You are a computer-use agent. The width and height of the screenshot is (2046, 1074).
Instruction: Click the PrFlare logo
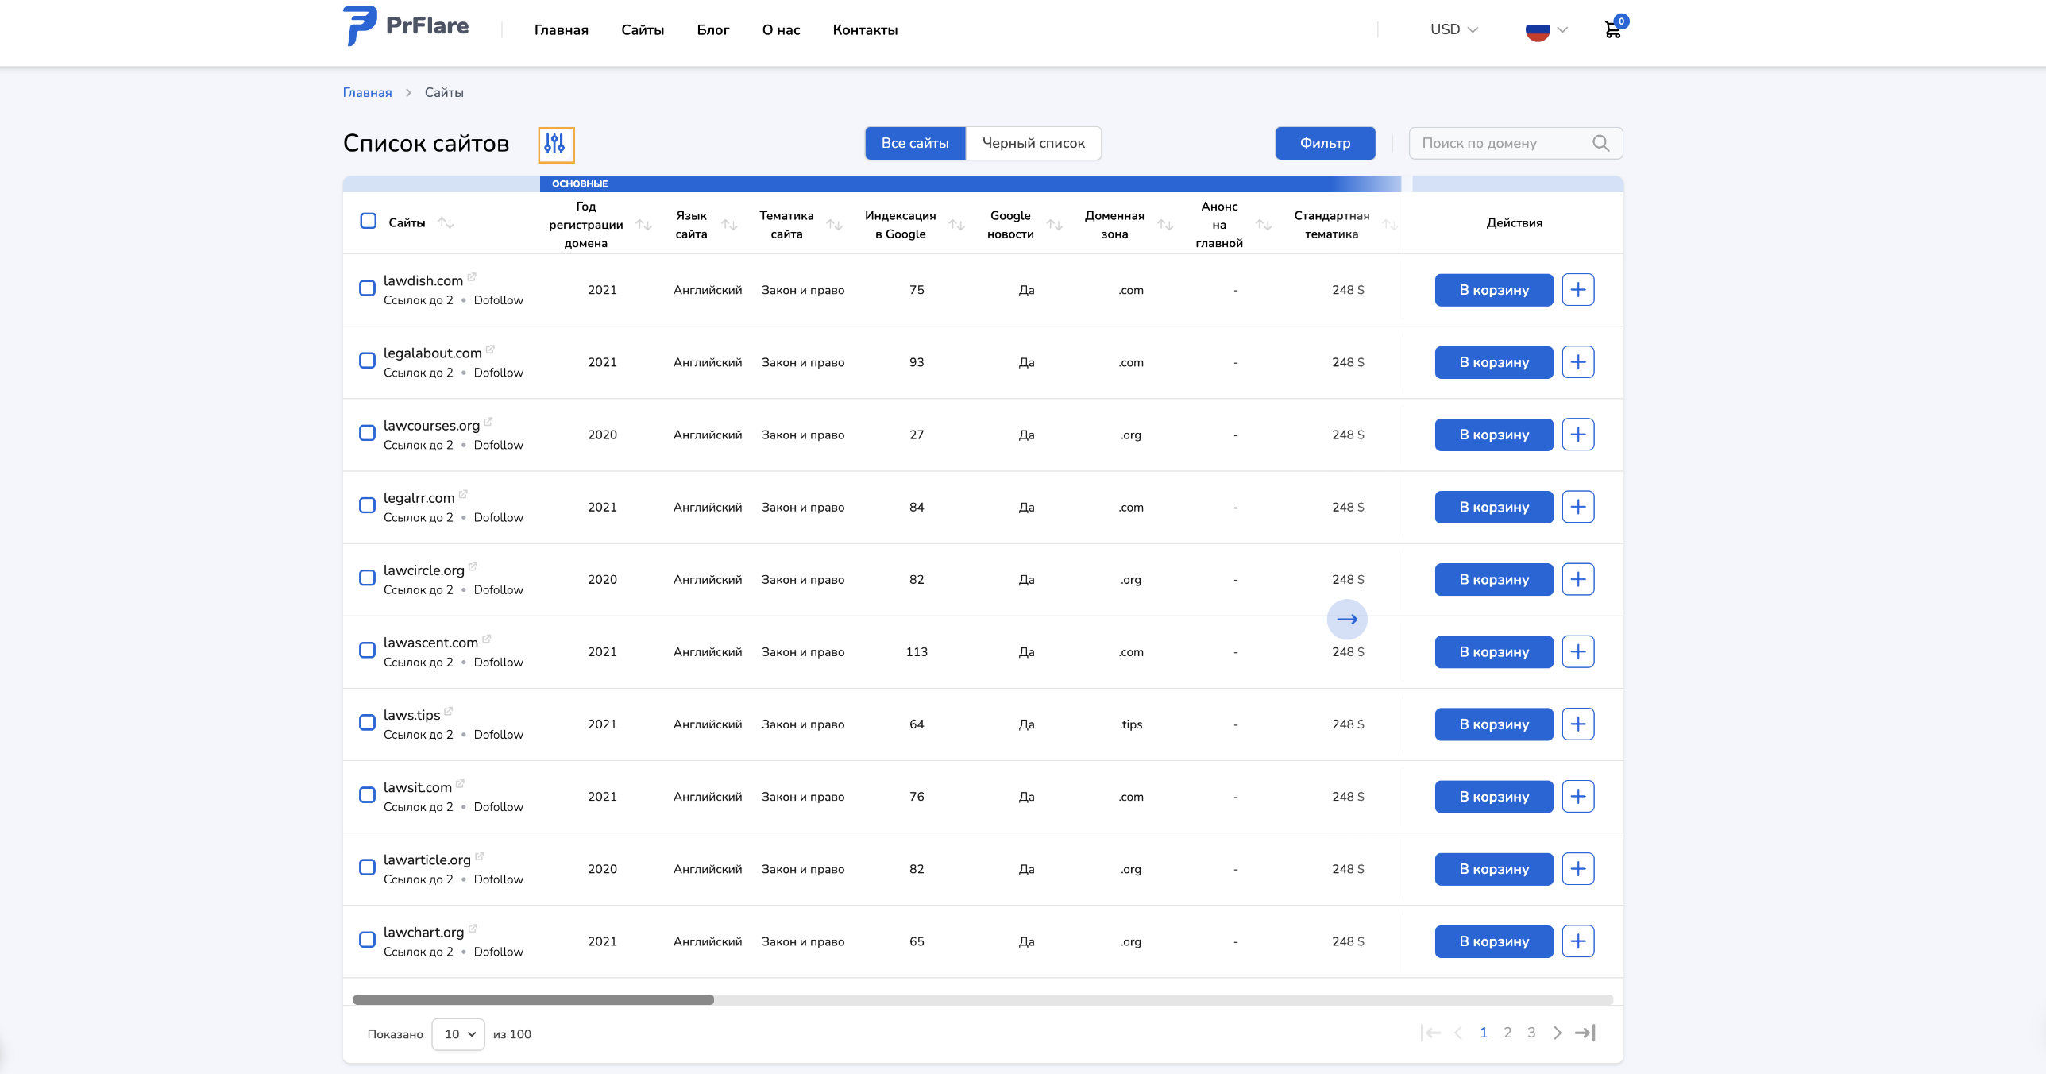tap(406, 26)
